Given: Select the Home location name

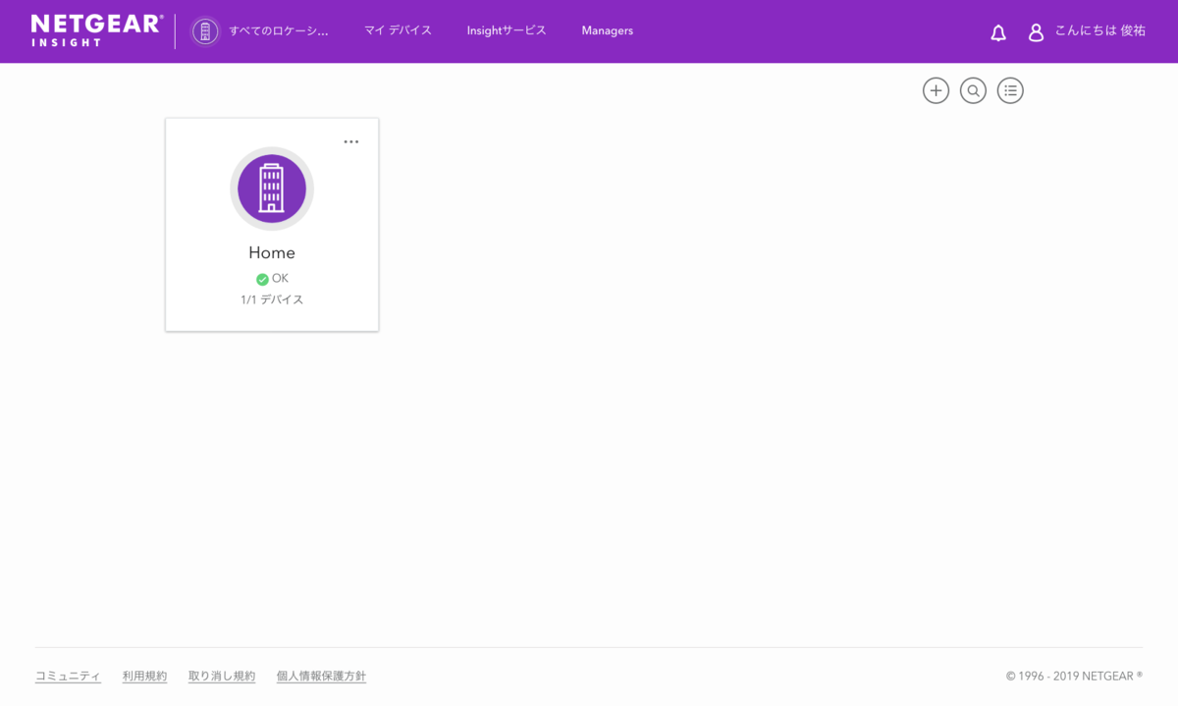Looking at the screenshot, I should [272, 252].
